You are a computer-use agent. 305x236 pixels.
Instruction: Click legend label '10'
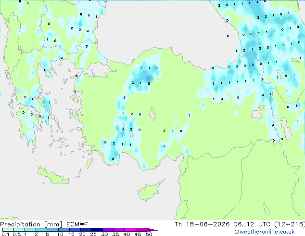pyautogui.click(x=60, y=234)
